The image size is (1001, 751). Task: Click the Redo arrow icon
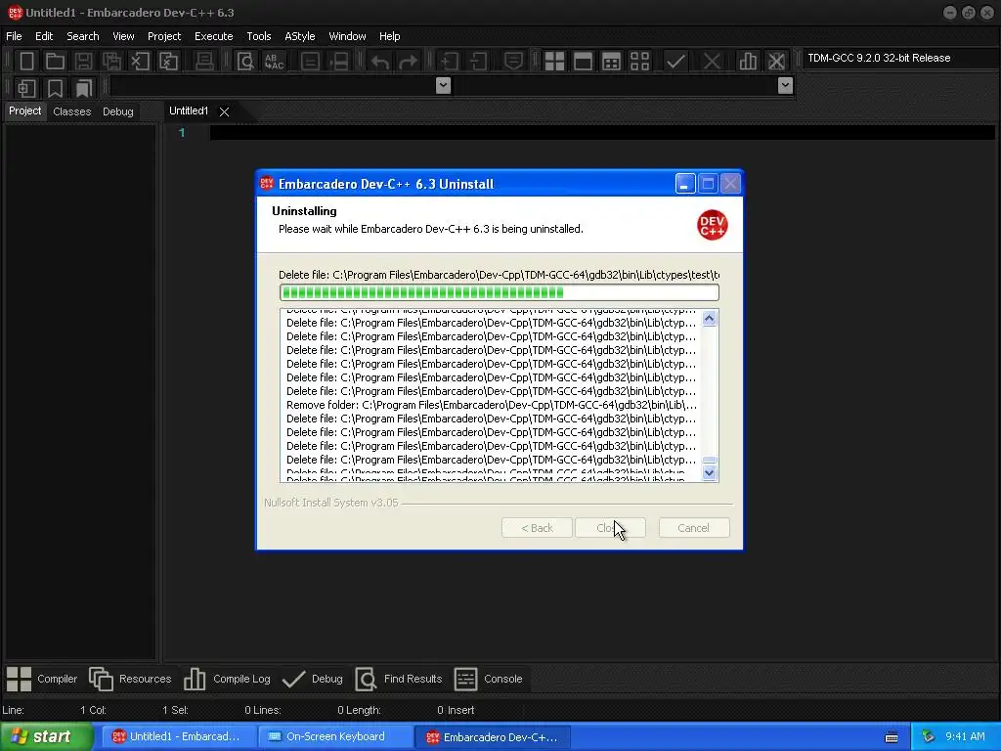click(x=409, y=62)
